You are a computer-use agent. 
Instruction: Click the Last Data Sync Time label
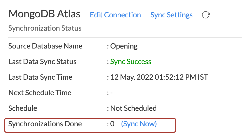coord(40,77)
